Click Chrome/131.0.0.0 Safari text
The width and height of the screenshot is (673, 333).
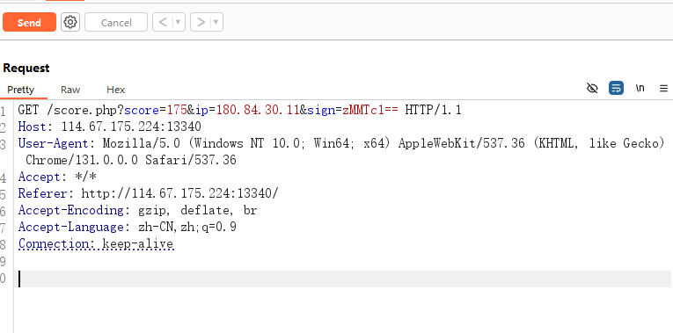point(131,160)
